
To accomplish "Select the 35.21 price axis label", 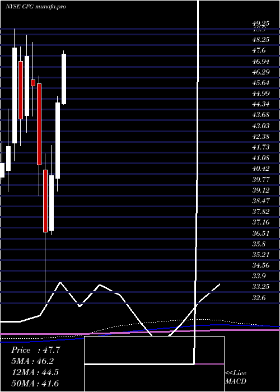I will point(261,255).
